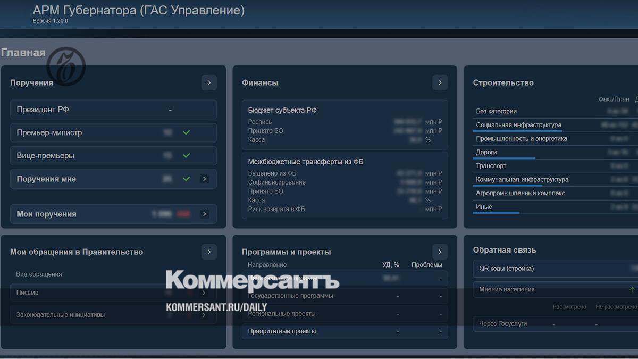638x359 pixels.
Task: Open the Программы и проекты arrow button
Action: 440,252
